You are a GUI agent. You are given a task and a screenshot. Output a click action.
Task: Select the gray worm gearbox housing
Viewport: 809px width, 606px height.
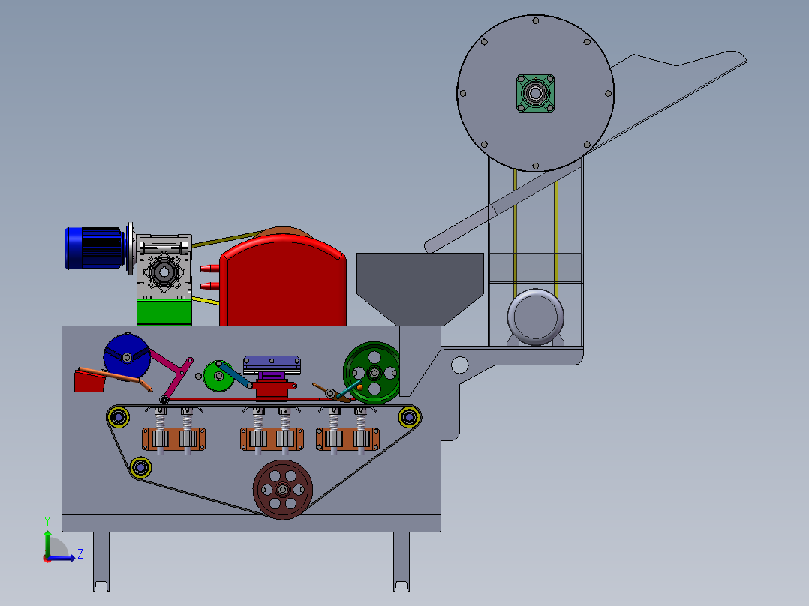(x=164, y=267)
